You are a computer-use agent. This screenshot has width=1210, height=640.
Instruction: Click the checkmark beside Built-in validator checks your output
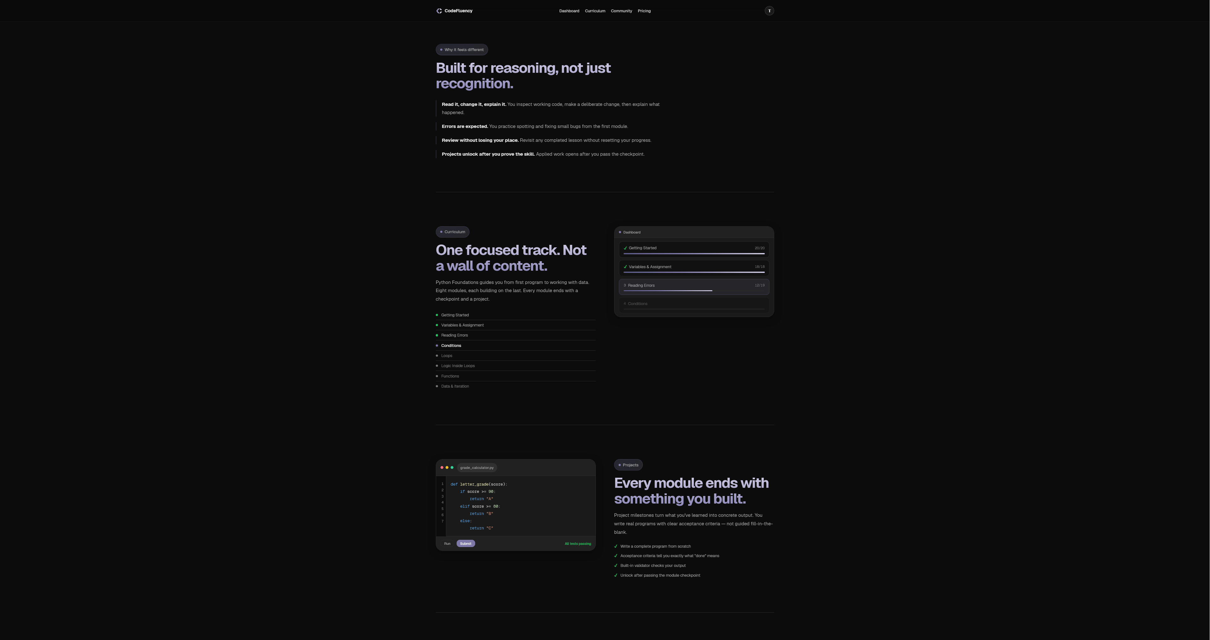click(616, 565)
